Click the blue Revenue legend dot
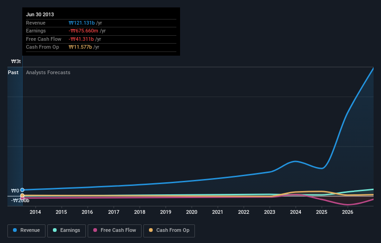This screenshot has height=243, width=381. pyautogui.click(x=15, y=230)
